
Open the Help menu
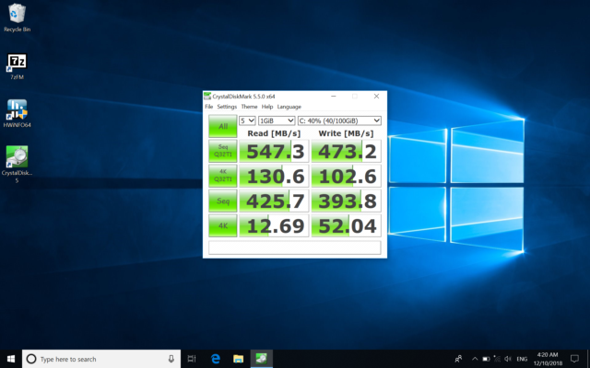(267, 107)
